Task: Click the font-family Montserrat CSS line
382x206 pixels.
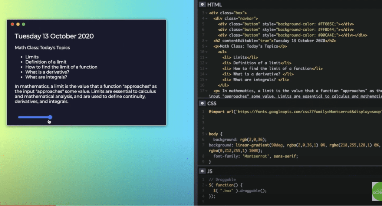Action: pyautogui.click(x=256, y=156)
